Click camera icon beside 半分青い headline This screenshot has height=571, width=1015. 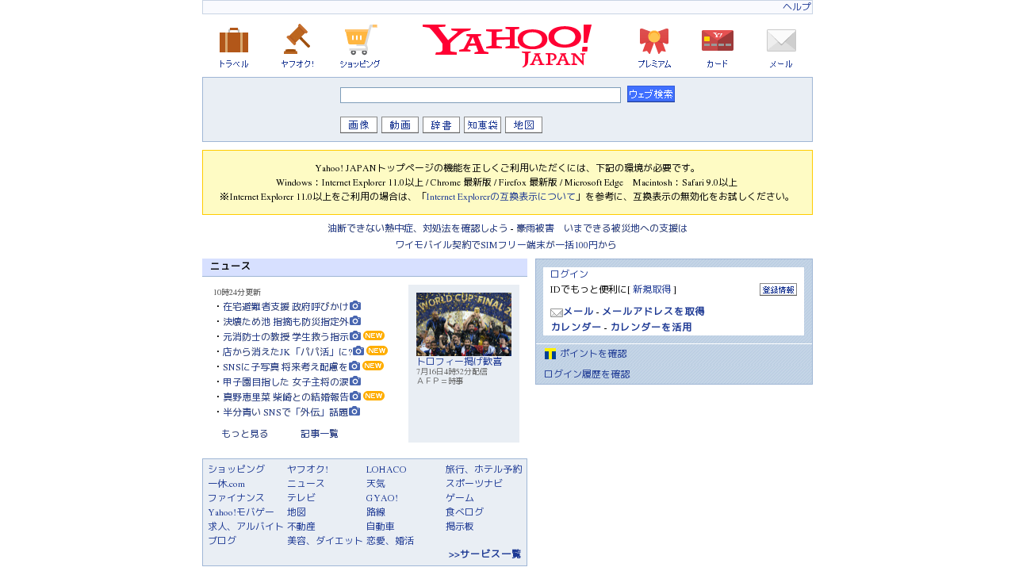click(x=354, y=411)
